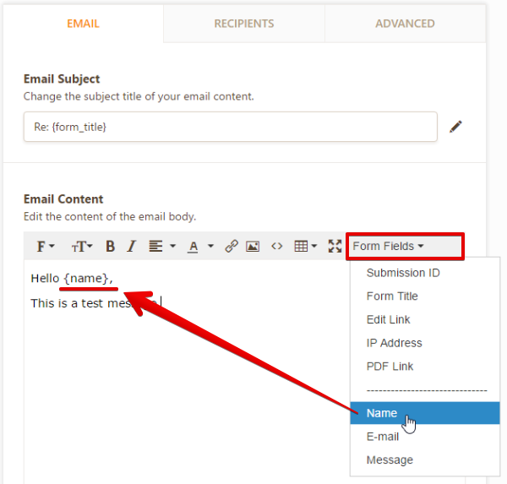Switch to the Recipients tab
The height and width of the screenshot is (484, 507).
click(x=243, y=24)
